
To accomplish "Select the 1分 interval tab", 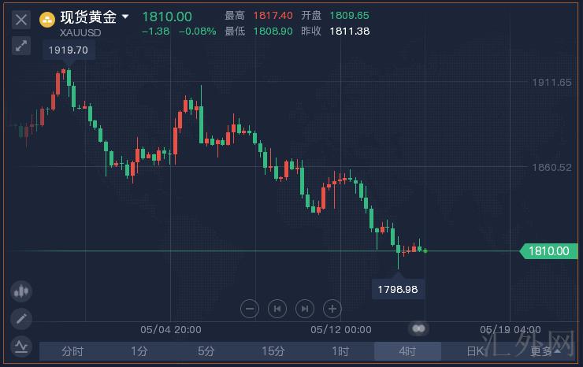I will point(139,351).
